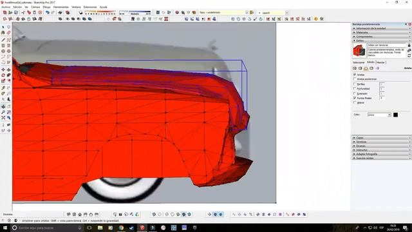Click the shadow date months slider

coord(100,12)
